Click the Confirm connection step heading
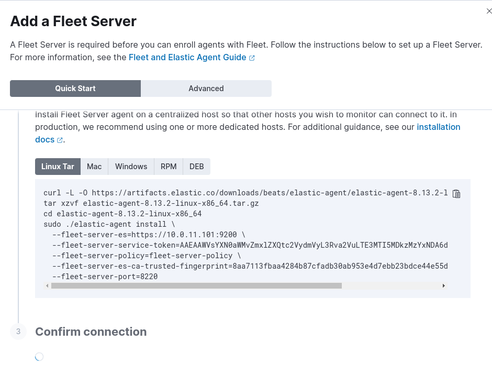 tap(91, 332)
